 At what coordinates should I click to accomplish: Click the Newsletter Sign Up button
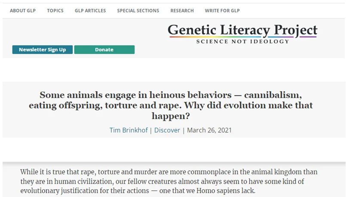coord(43,49)
